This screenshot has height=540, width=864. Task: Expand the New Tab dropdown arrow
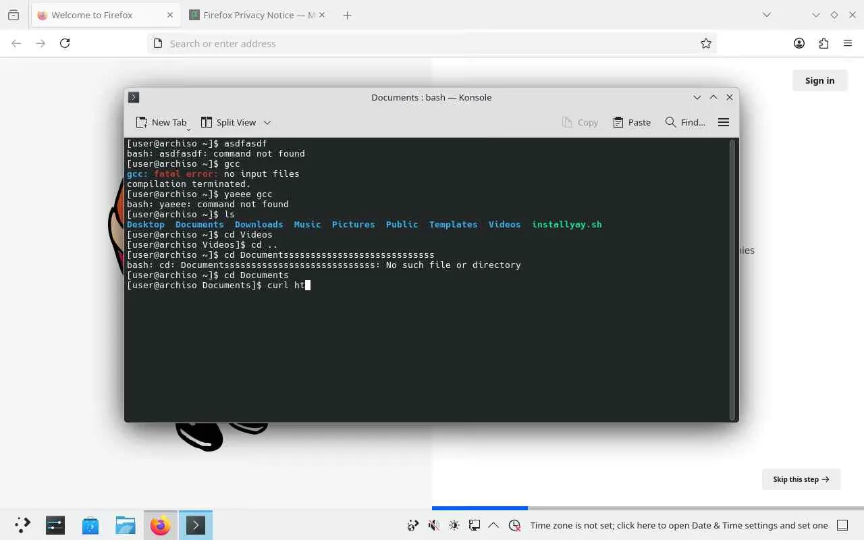[x=188, y=128]
